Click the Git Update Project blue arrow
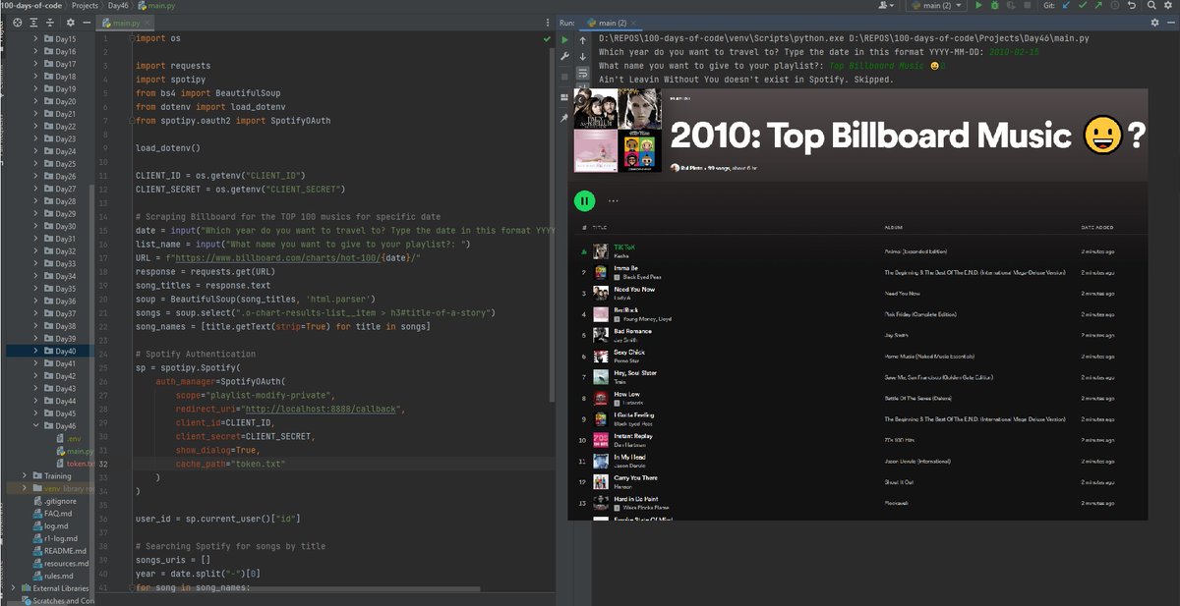This screenshot has height=606, width=1180. (x=1067, y=6)
